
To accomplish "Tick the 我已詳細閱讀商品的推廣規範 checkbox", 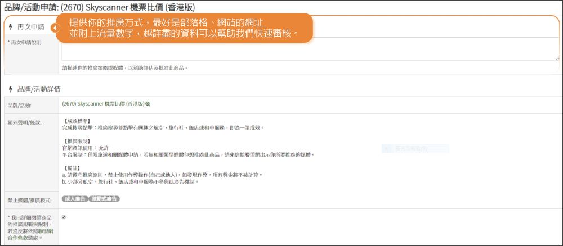I will pos(64,217).
